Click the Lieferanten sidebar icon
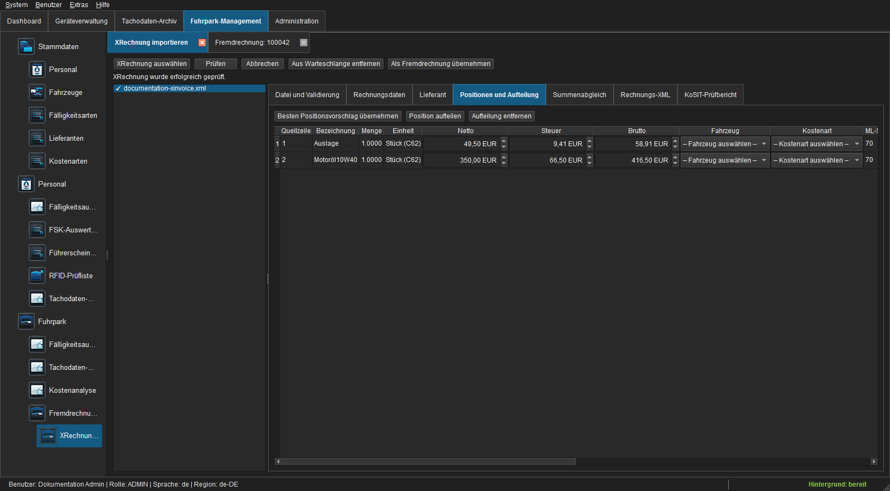This screenshot has width=890, height=491. [37, 138]
